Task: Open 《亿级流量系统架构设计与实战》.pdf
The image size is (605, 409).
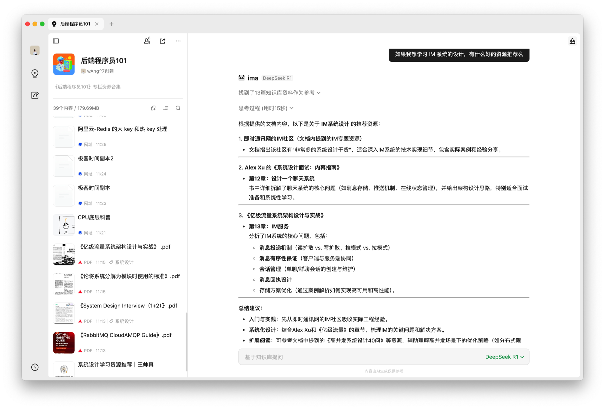Action: 118,254
